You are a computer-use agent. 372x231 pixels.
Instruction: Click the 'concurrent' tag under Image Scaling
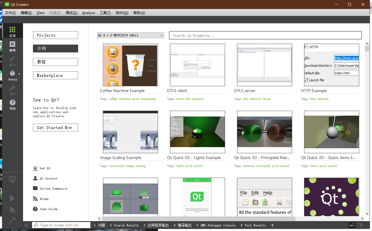(x=116, y=166)
